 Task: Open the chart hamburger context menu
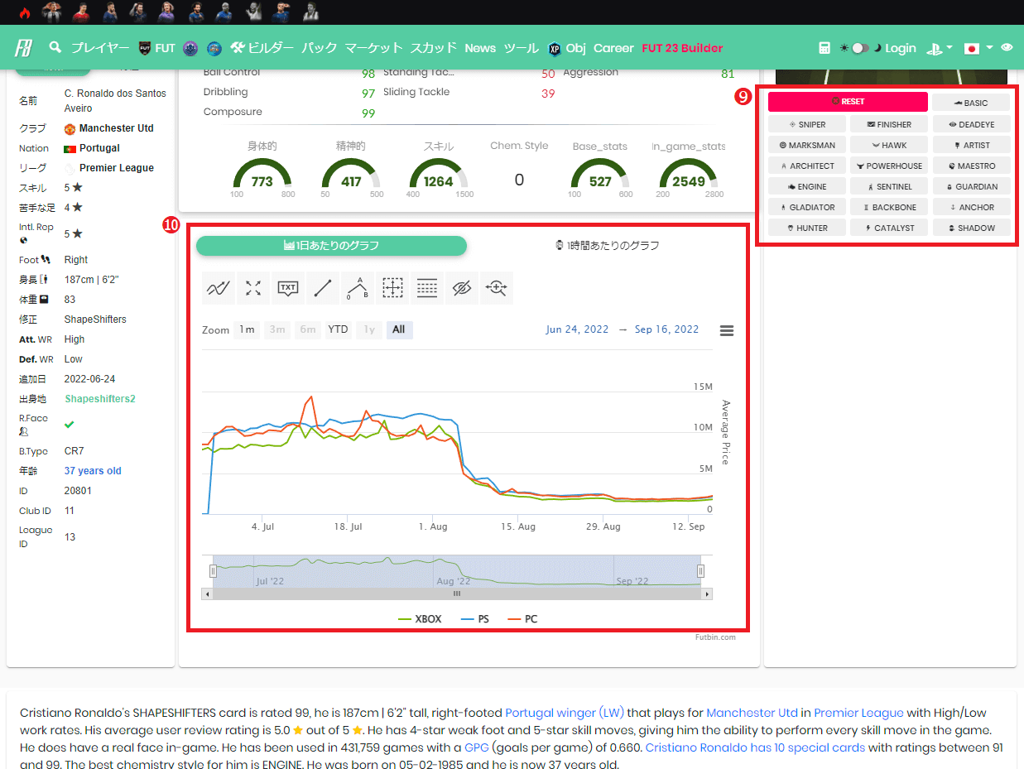click(727, 330)
